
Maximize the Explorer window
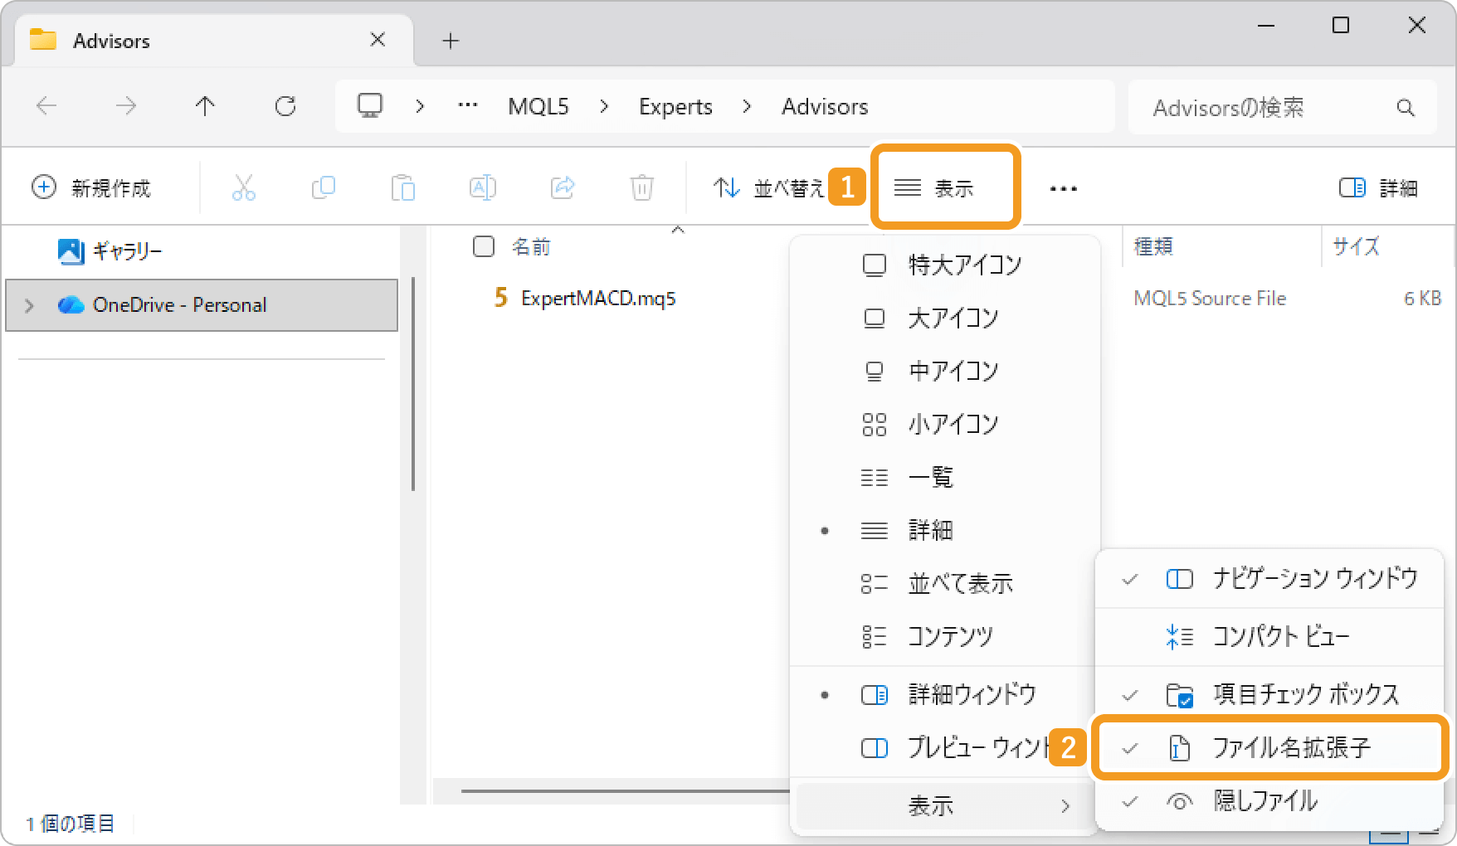1341,26
